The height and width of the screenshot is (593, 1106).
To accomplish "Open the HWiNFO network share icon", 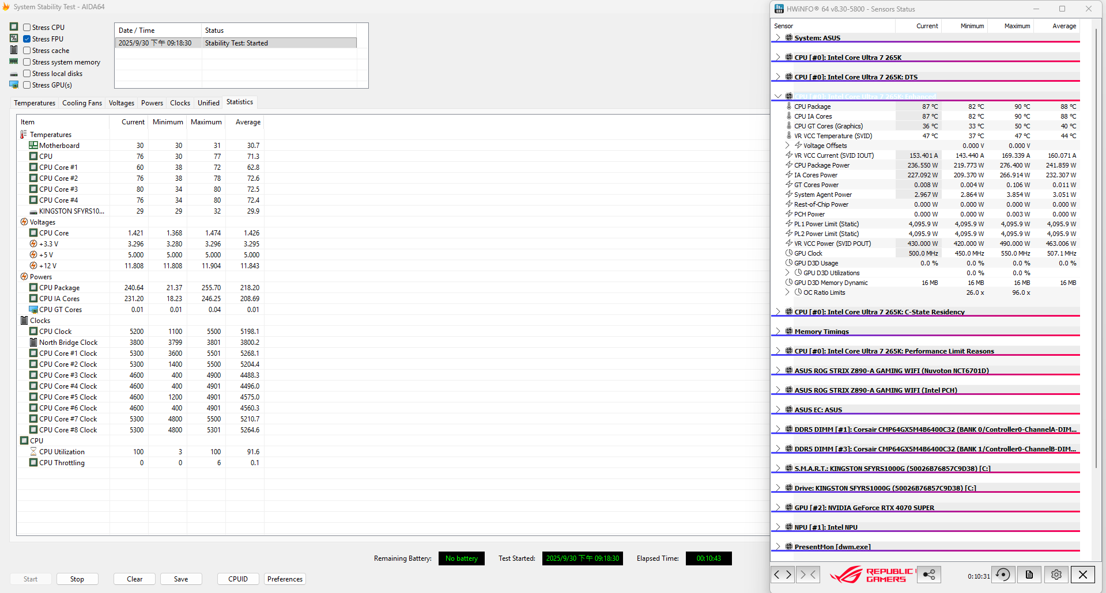I will (x=929, y=574).
